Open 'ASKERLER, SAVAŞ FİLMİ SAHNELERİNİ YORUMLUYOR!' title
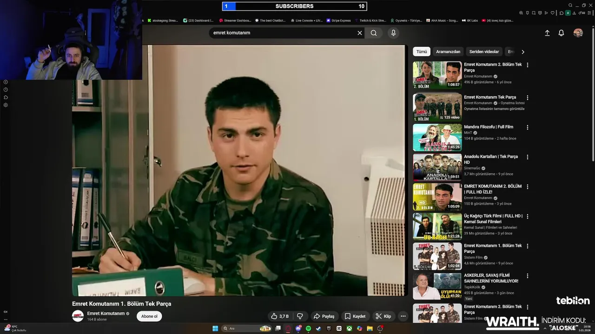Viewport: 595px width, 334px height. (491, 278)
